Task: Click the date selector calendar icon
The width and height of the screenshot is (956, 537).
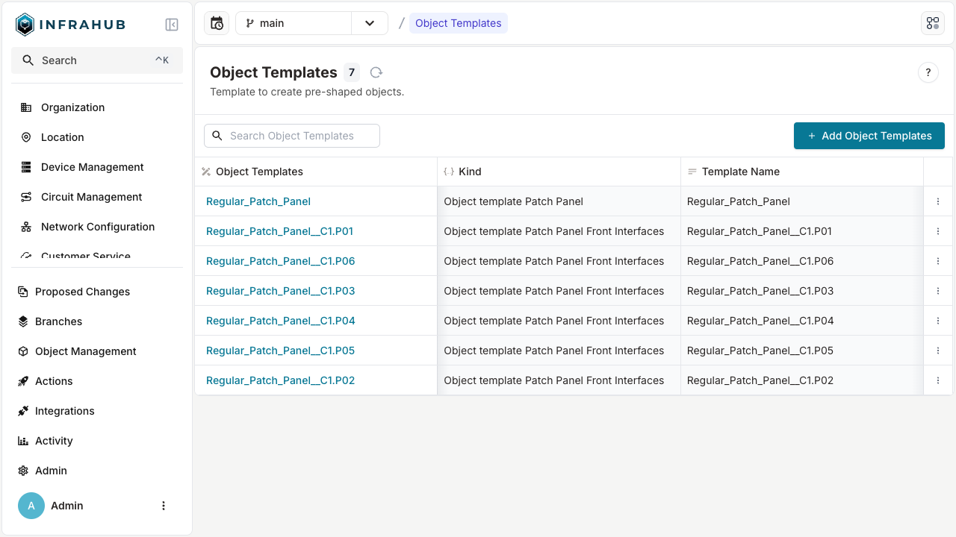Action: pyautogui.click(x=216, y=23)
